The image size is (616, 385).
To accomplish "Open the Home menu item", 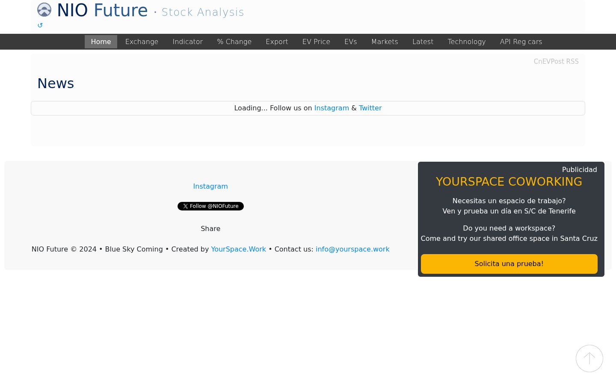I will click(x=101, y=41).
